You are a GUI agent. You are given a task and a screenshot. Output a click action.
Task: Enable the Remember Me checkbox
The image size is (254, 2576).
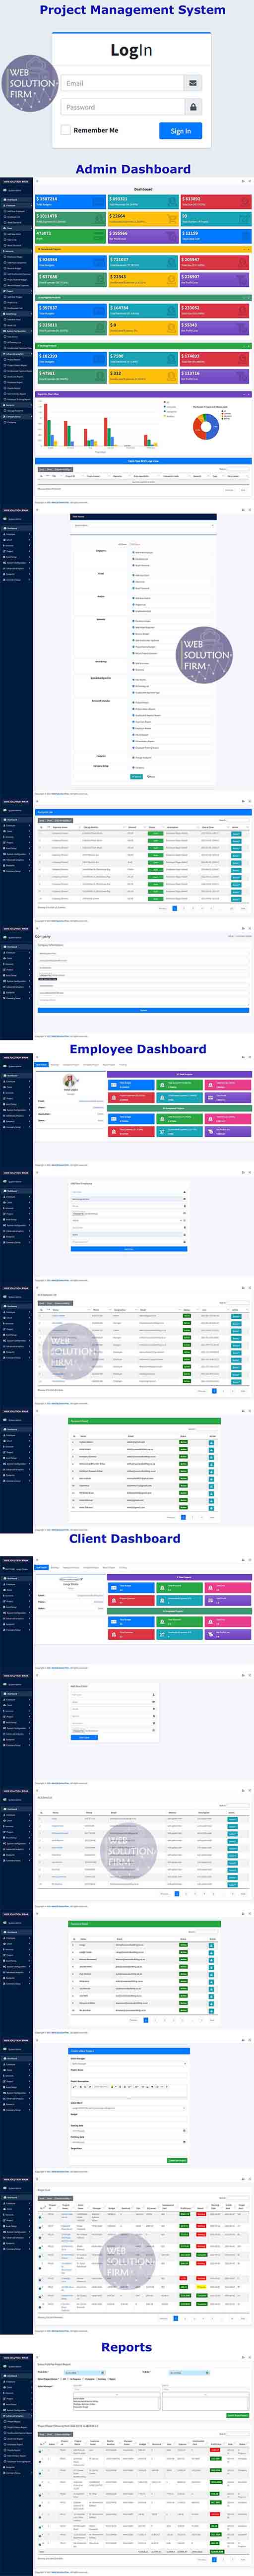click(x=66, y=130)
